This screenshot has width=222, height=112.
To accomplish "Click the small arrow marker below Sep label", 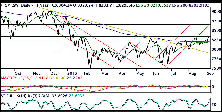I will (211, 76).
